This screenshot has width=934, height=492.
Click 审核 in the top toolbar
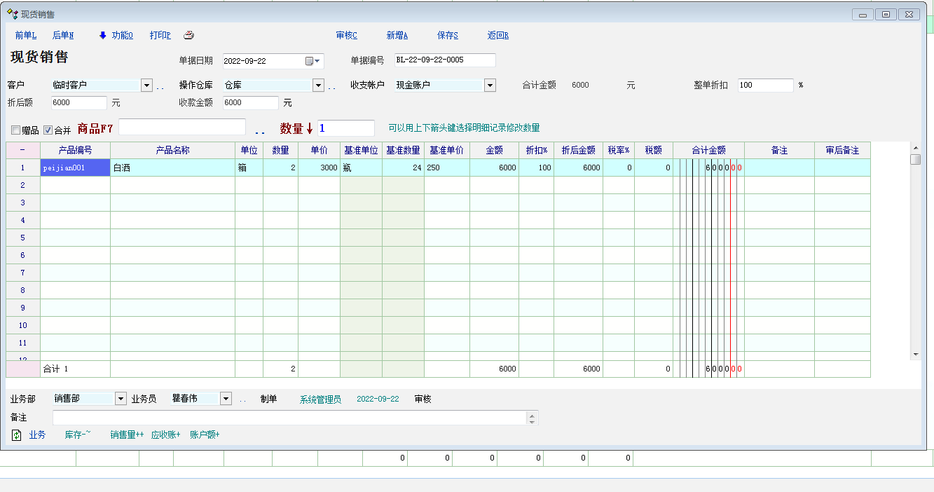(346, 36)
